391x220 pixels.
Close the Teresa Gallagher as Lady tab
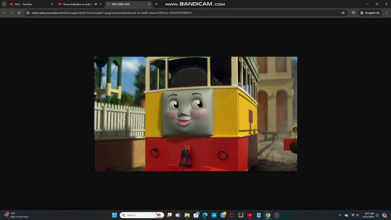100,4
